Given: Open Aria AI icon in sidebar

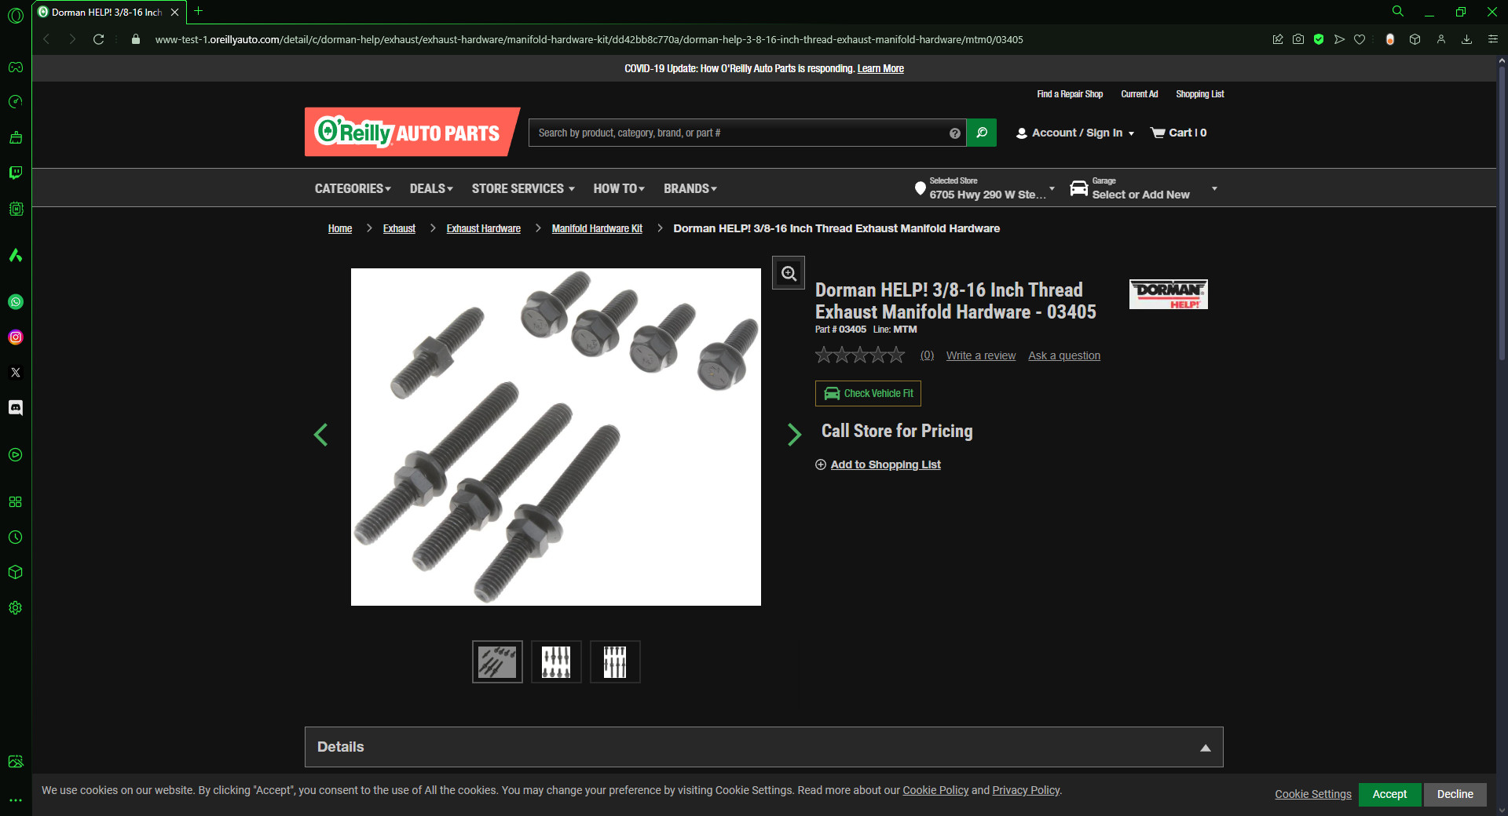Looking at the screenshot, I should (x=16, y=255).
